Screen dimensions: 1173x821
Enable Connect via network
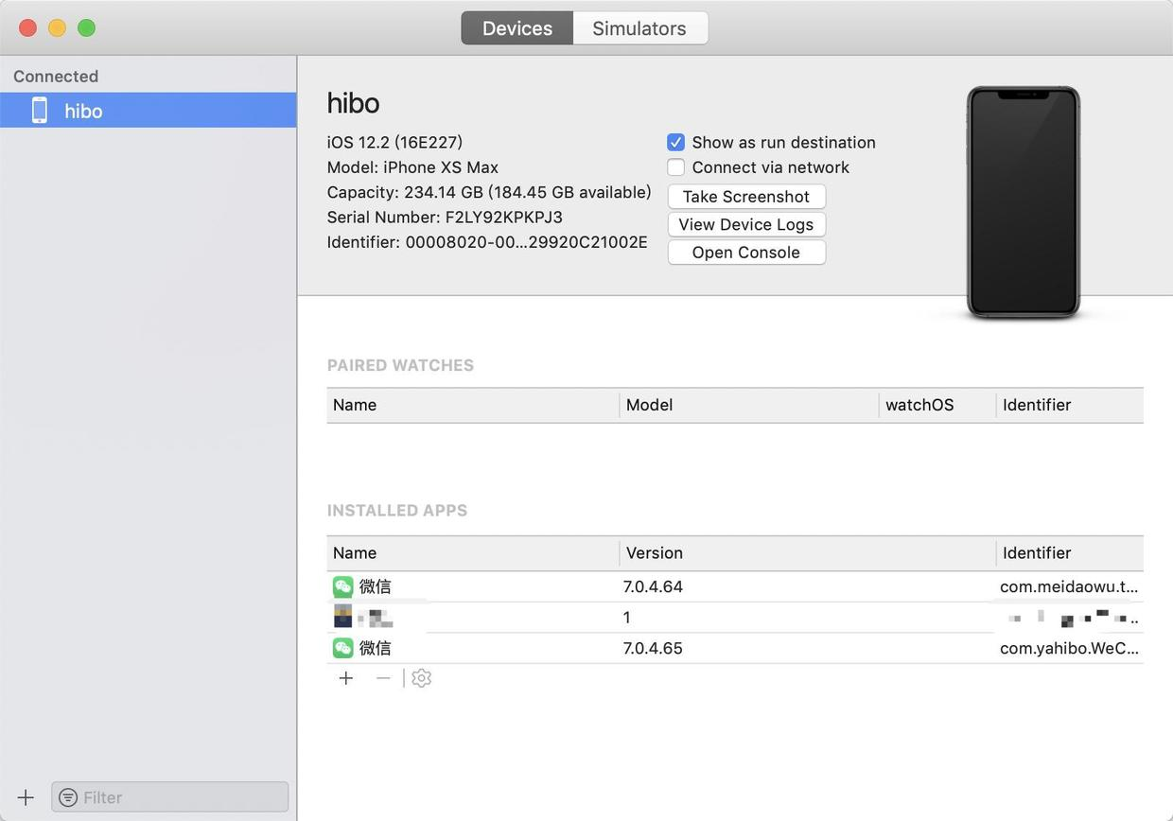(675, 166)
